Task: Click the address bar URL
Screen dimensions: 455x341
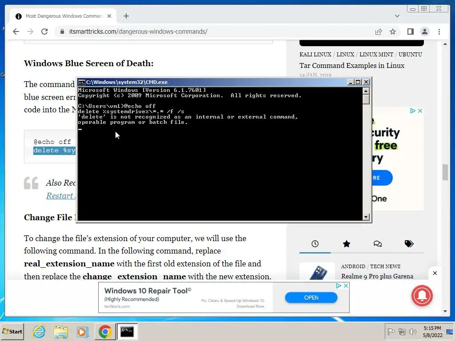Action: [138, 32]
